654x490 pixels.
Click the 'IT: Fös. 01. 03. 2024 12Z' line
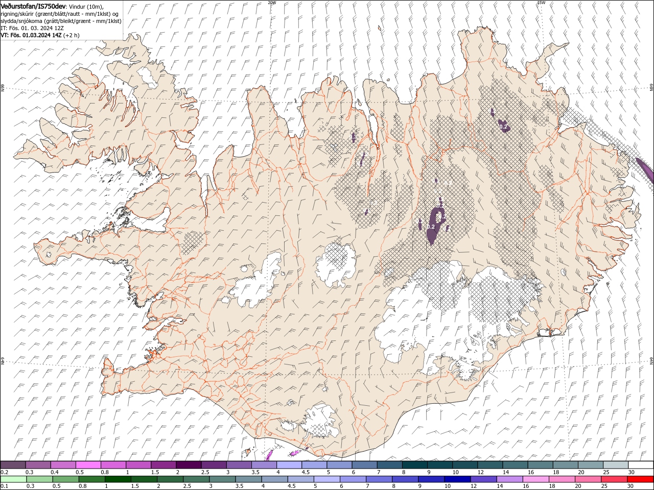[32, 28]
